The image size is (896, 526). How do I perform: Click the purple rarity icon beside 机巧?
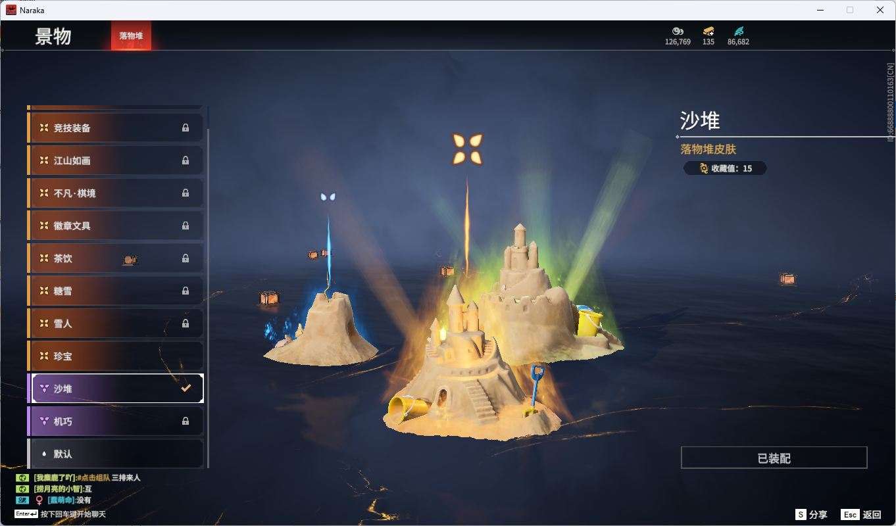pyautogui.click(x=43, y=421)
